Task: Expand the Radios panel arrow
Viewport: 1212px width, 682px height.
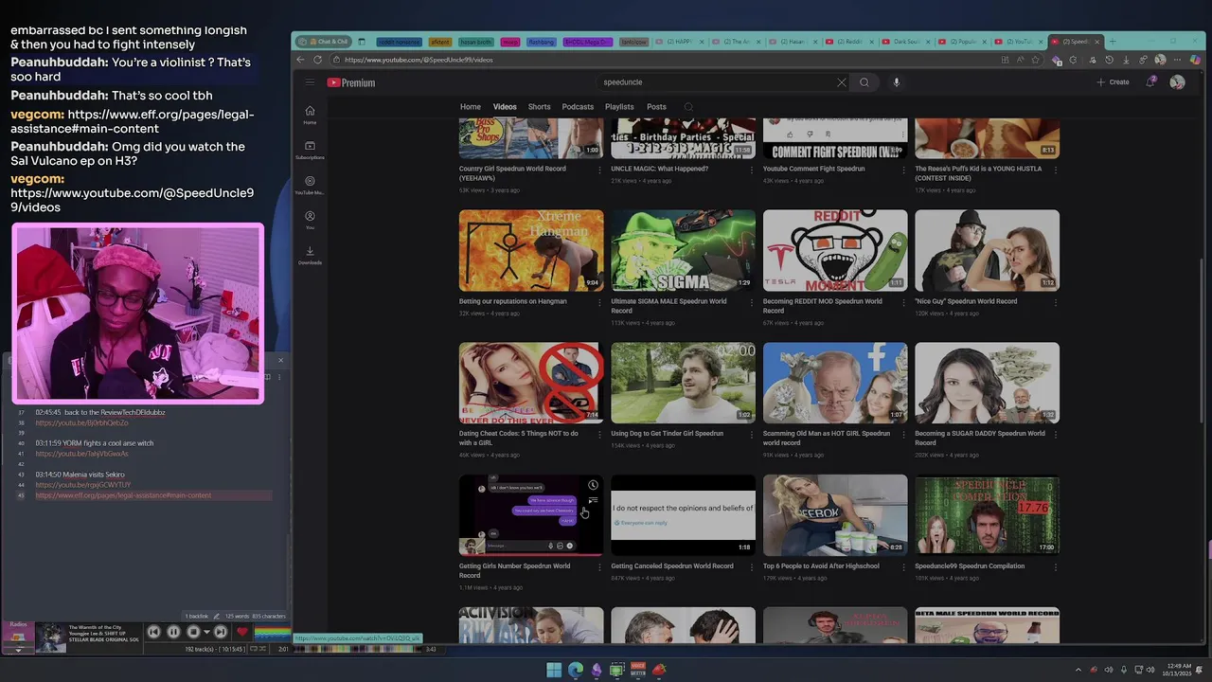Action: tap(18, 650)
